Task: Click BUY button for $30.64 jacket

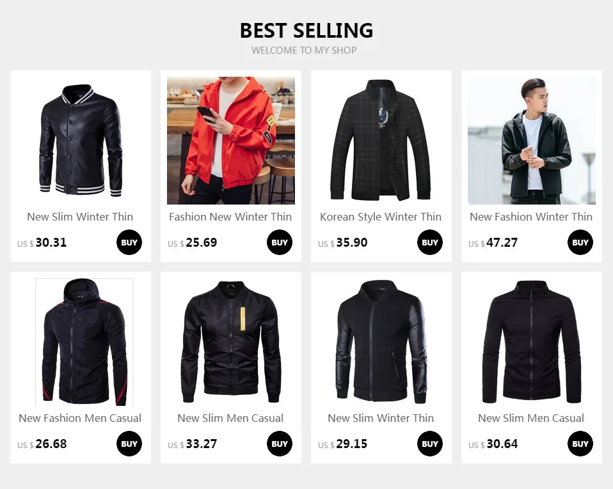Action: (x=580, y=444)
